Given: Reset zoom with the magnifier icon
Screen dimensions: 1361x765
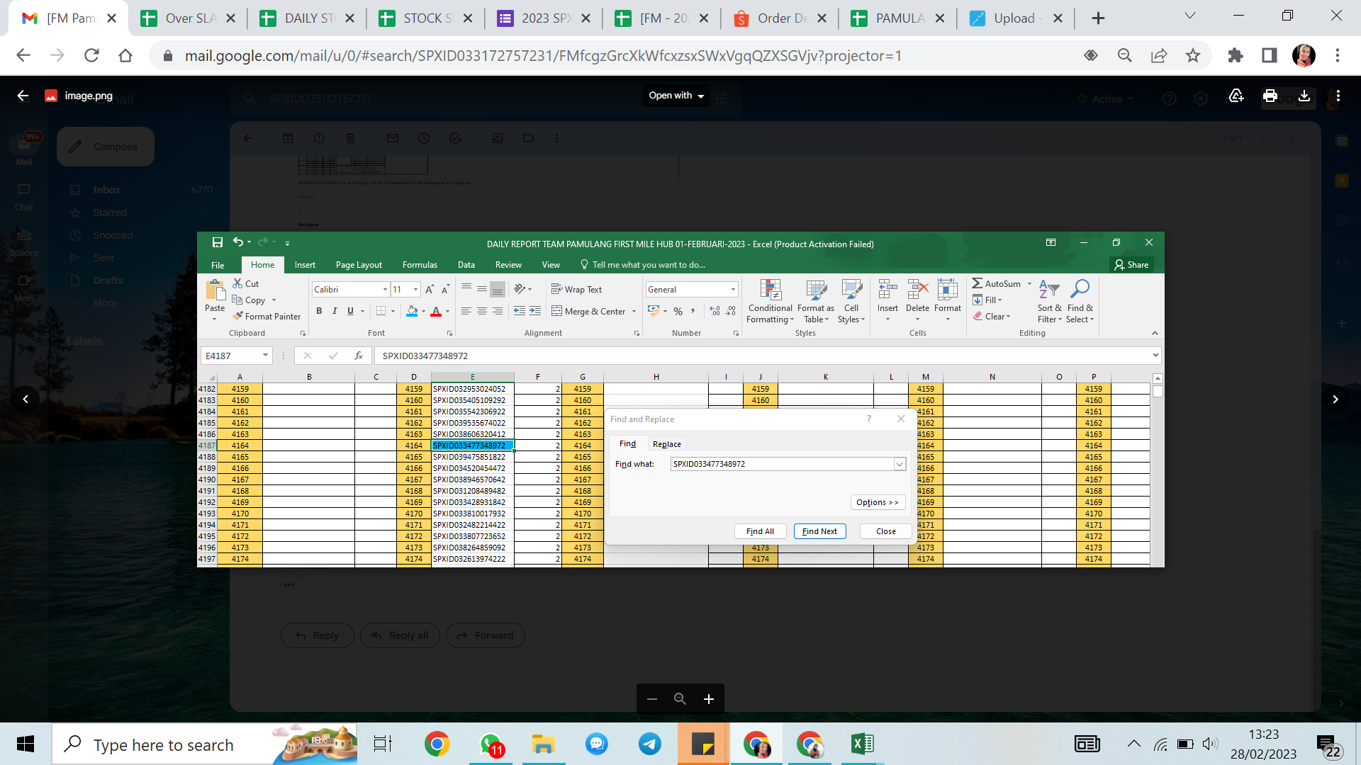Looking at the screenshot, I should 680,699.
